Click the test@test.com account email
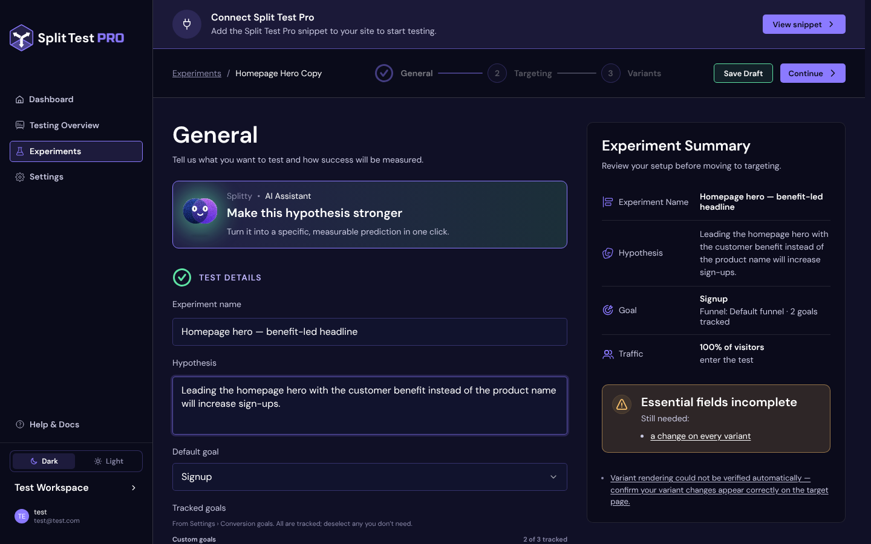This screenshot has width=871, height=544. [x=57, y=521]
